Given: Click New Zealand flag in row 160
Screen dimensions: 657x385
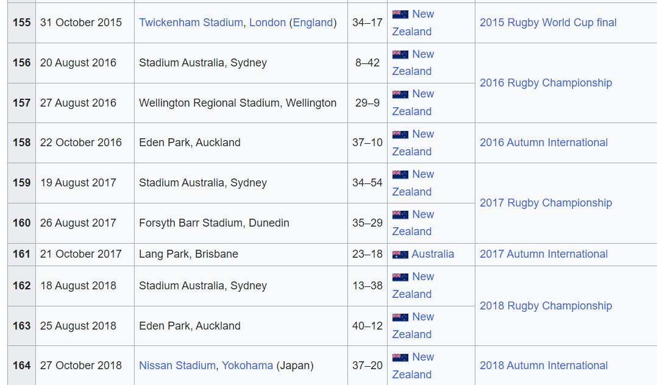Looking at the screenshot, I should (x=400, y=215).
